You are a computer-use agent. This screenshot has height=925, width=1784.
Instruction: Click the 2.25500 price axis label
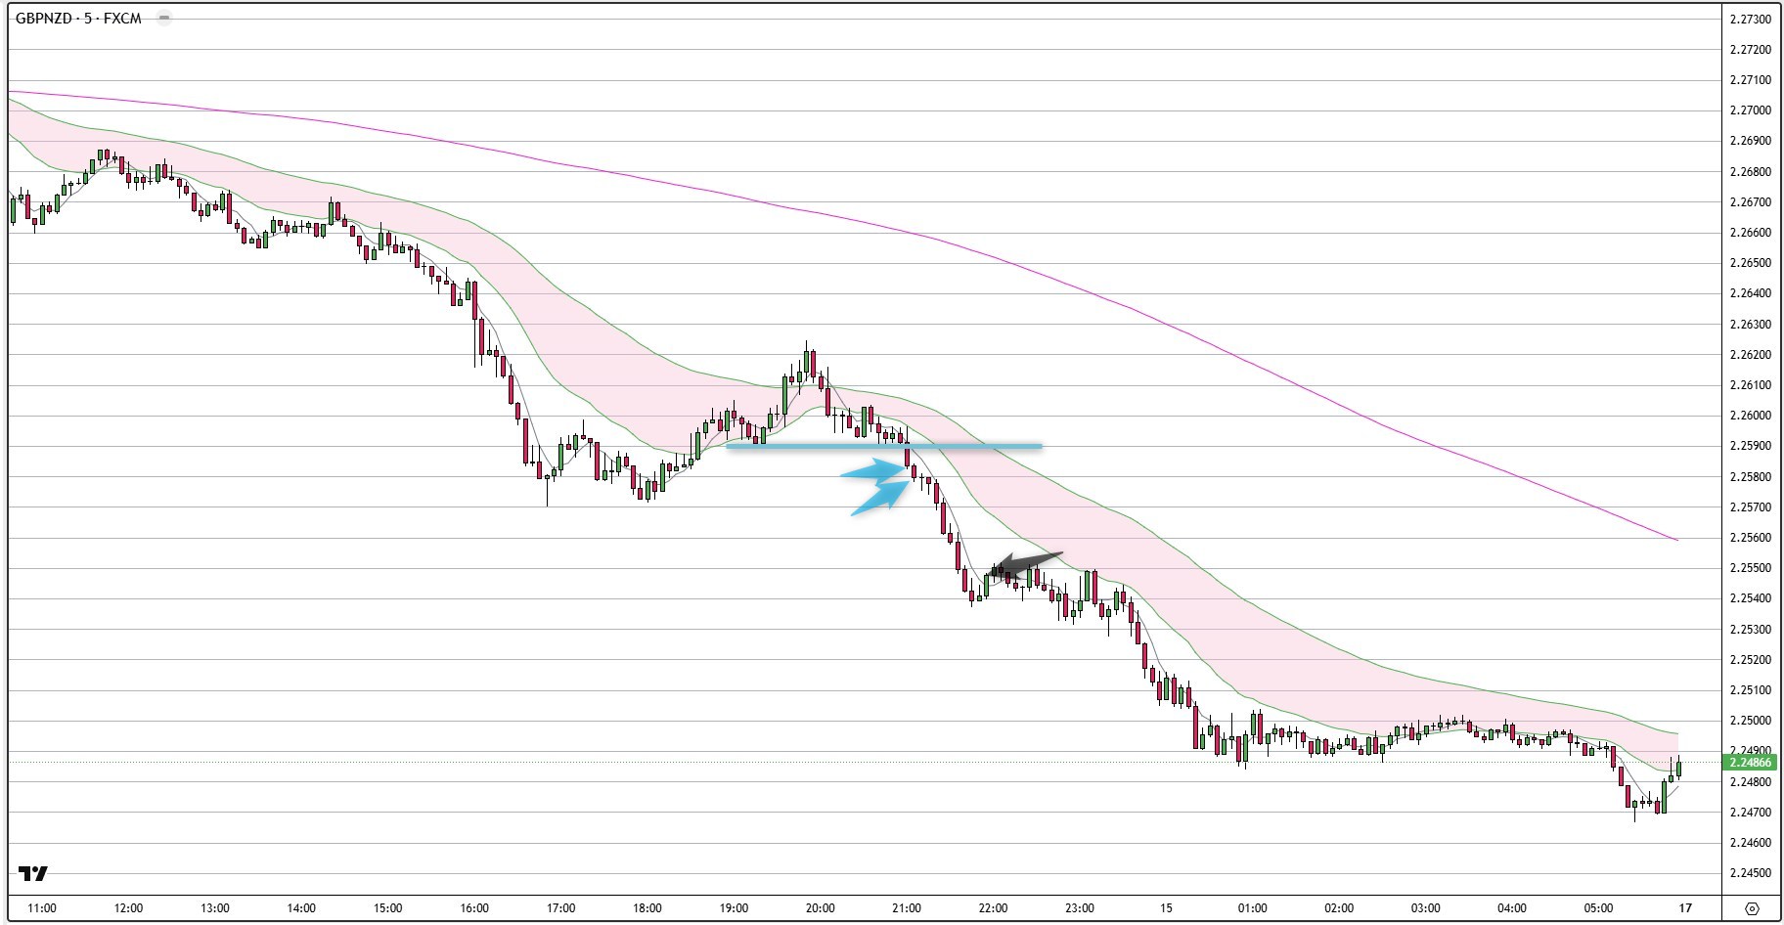[1750, 568]
